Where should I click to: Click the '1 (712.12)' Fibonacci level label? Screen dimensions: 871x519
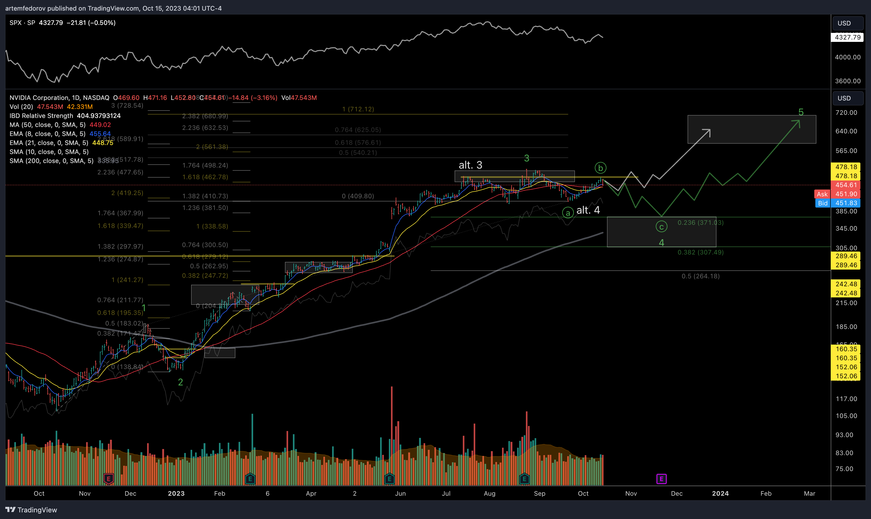[x=358, y=109]
